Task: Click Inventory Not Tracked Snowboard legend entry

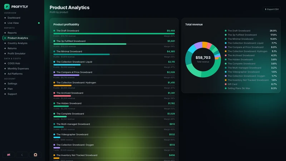Action: pos(251,80)
